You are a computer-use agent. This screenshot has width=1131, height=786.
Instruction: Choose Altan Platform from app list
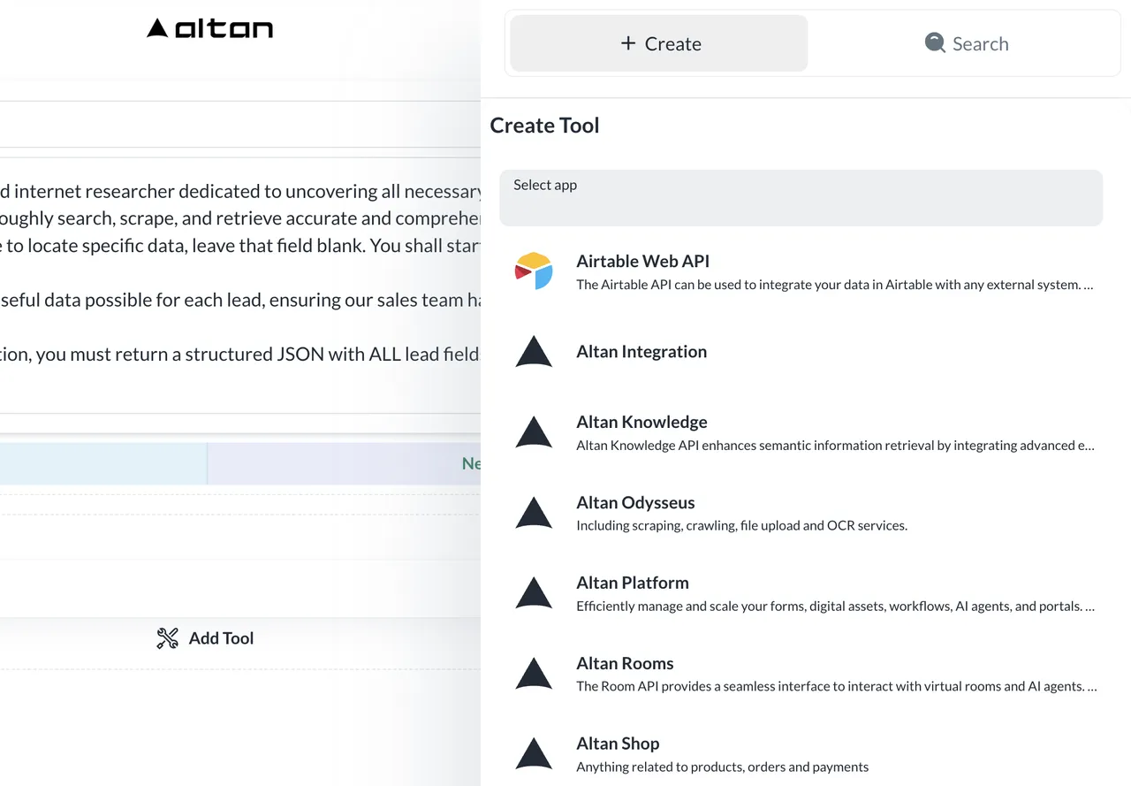pos(801,593)
